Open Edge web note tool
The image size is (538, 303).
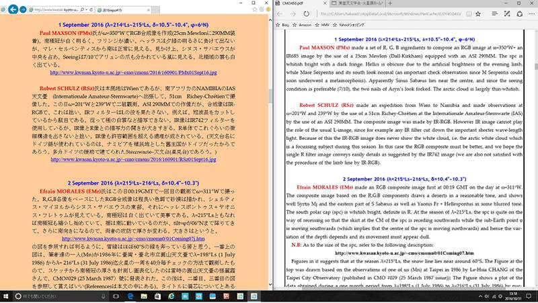507,13
